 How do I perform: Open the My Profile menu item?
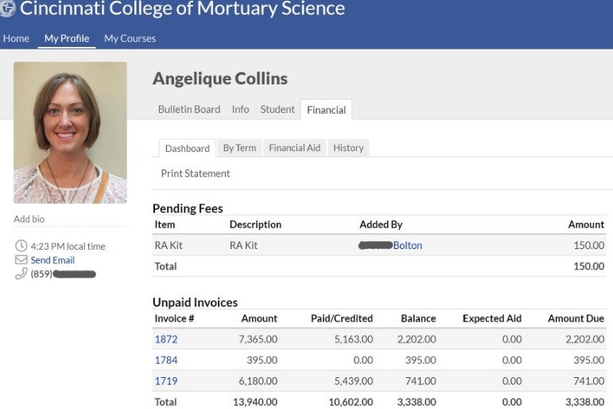point(67,38)
